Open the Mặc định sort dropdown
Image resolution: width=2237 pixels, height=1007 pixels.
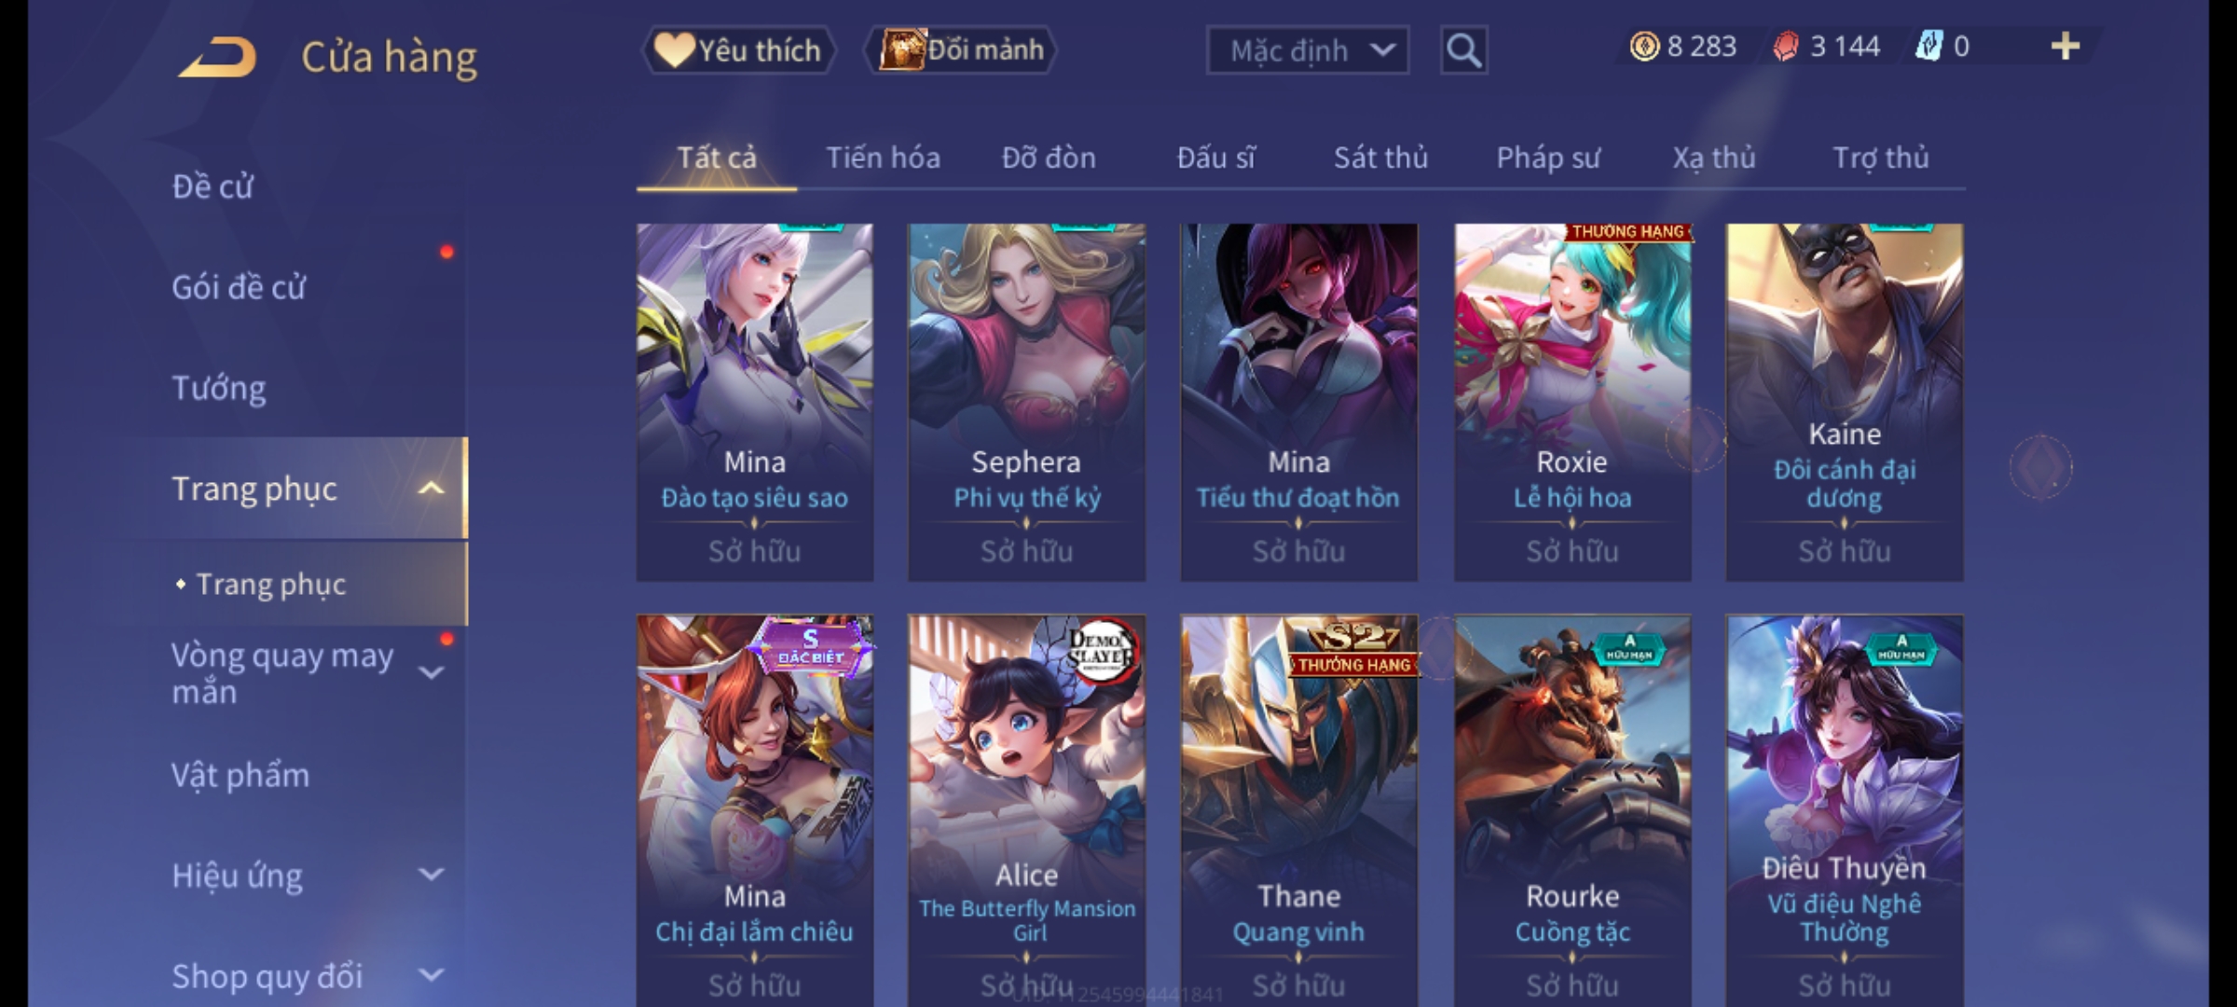(x=1307, y=50)
